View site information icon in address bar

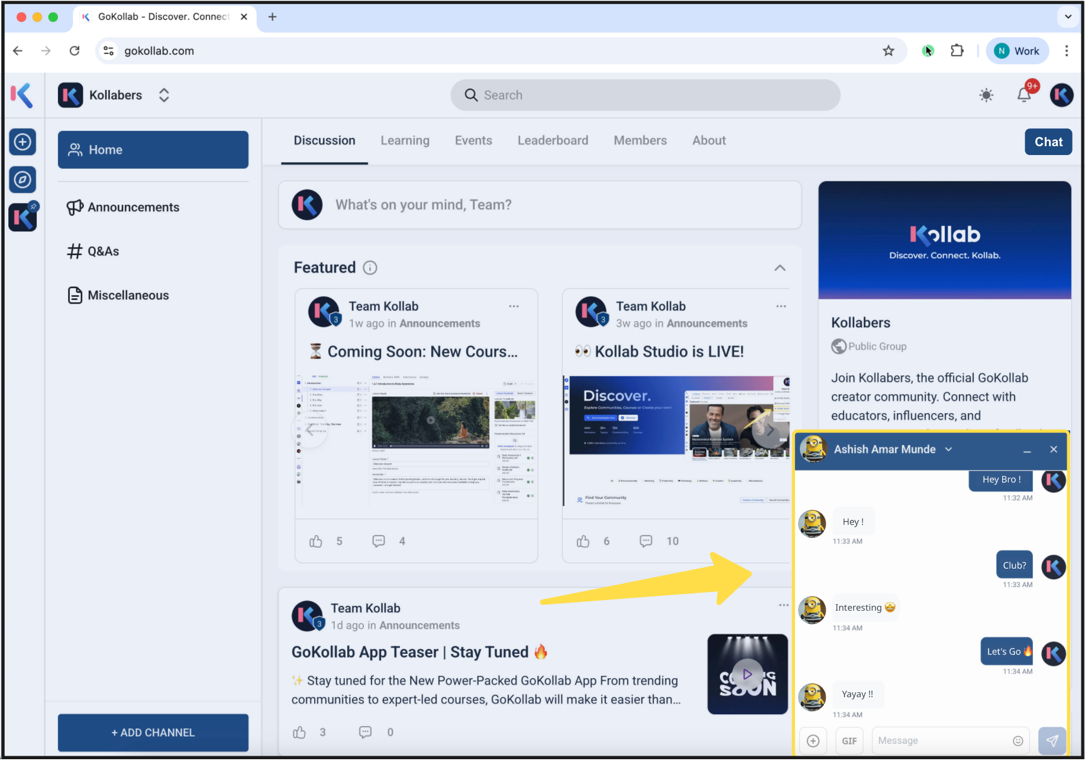pyautogui.click(x=109, y=51)
